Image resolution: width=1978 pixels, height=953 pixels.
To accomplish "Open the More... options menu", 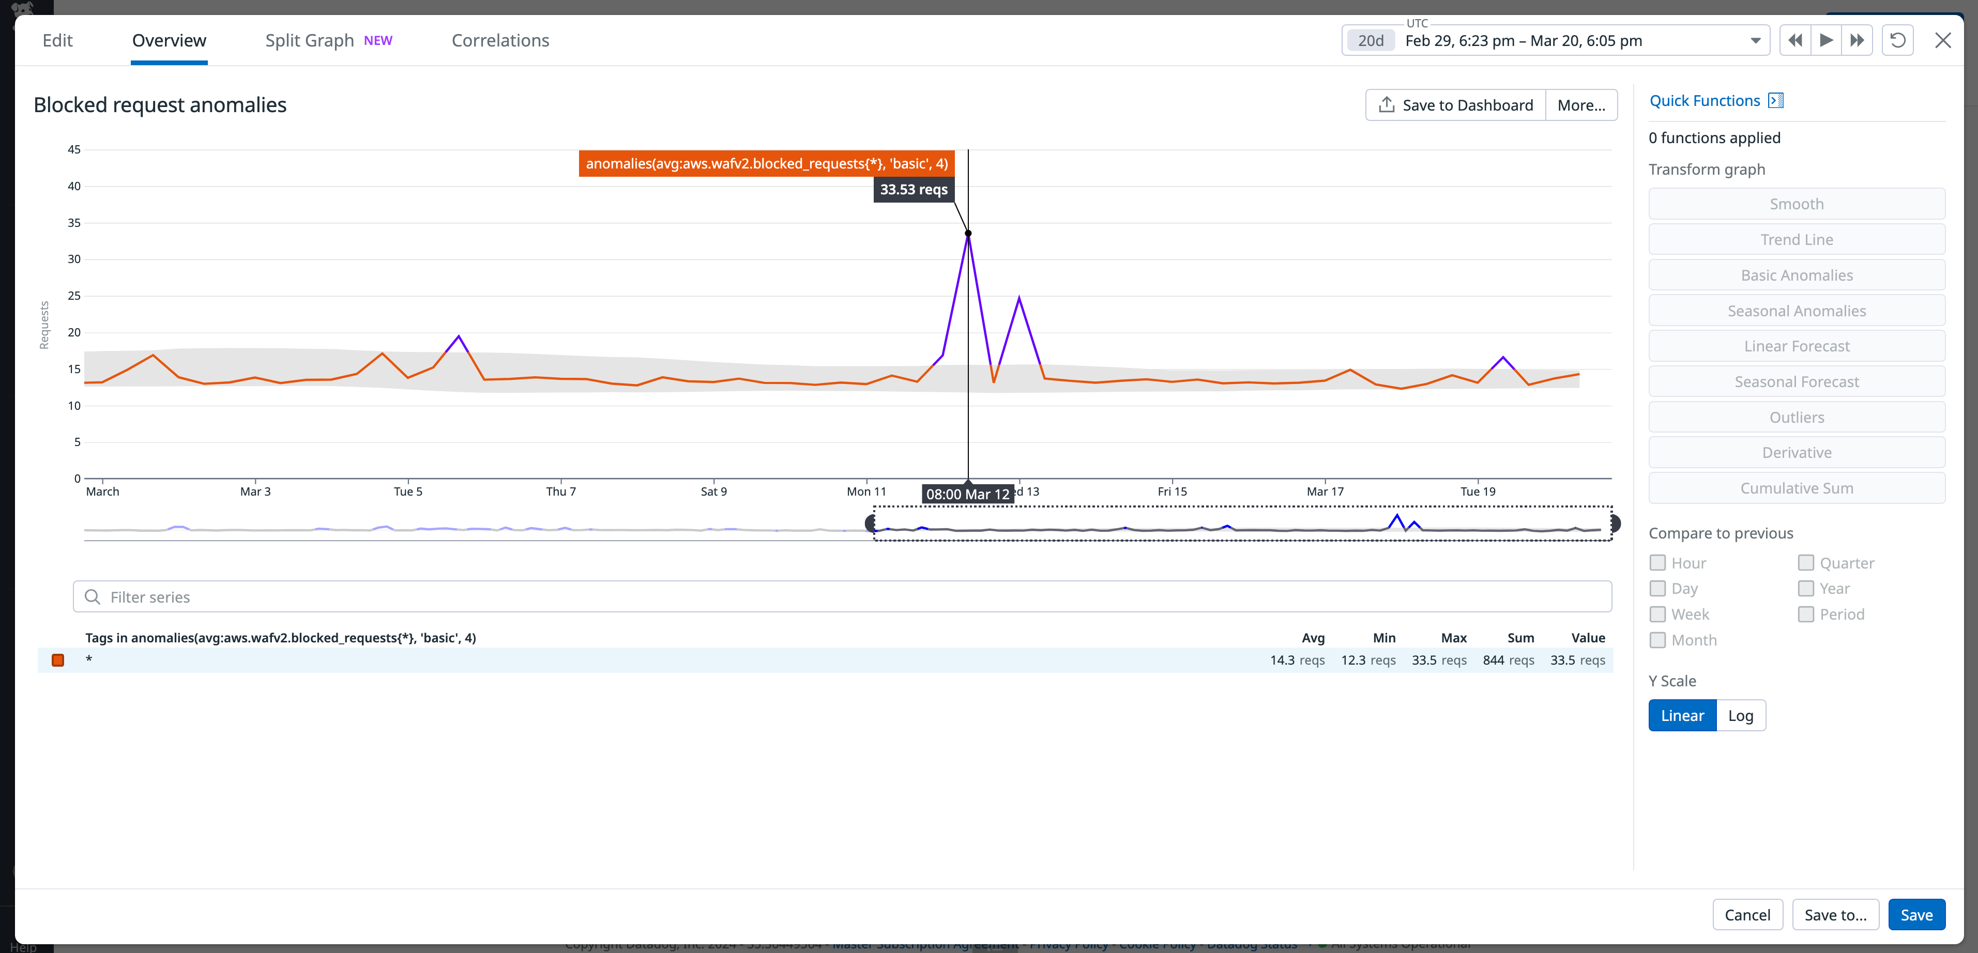I will tap(1581, 104).
